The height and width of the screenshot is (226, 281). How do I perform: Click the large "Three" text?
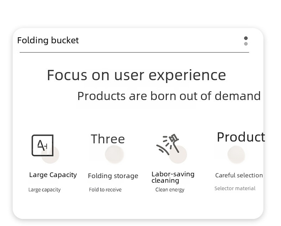[x=108, y=139]
